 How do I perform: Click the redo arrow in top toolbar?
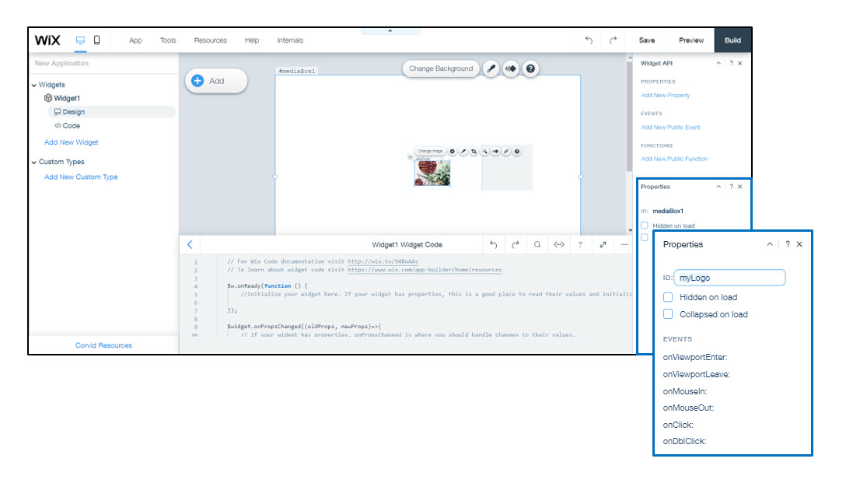click(x=613, y=40)
